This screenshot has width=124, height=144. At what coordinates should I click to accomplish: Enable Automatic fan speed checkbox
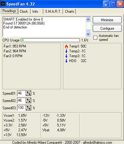[x=95, y=38]
